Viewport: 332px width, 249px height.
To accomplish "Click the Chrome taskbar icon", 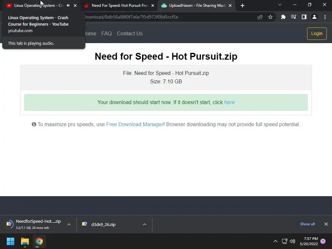I will (x=39, y=241).
